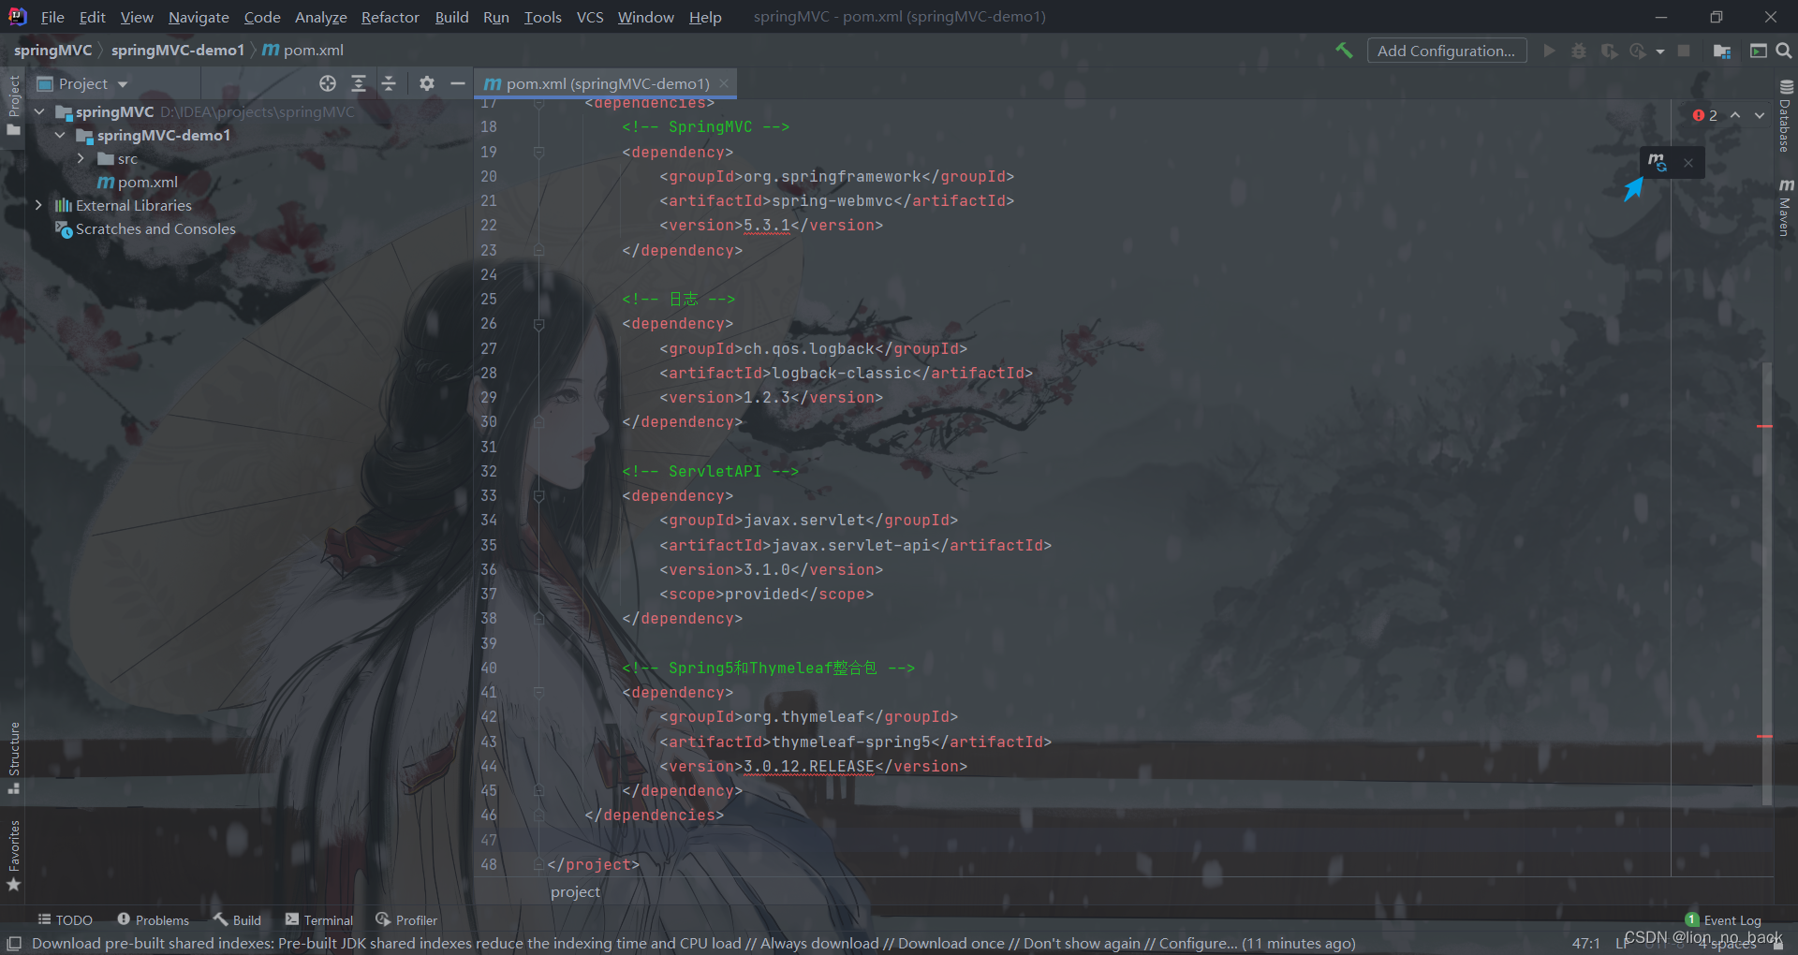Open the Problems tool window
Image resolution: width=1798 pixels, height=955 pixels.
[153, 920]
